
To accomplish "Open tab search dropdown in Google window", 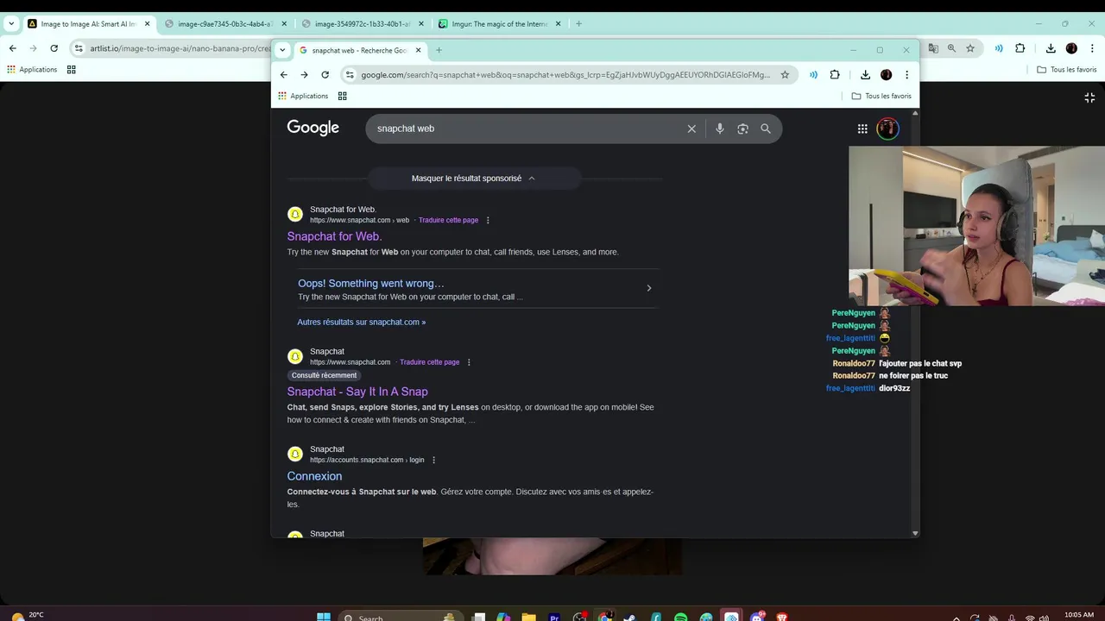I will (282, 50).
